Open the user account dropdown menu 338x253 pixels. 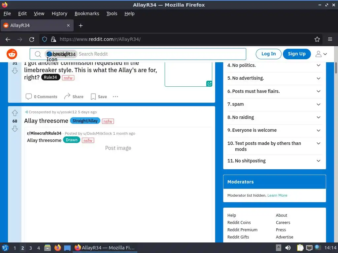(321, 54)
